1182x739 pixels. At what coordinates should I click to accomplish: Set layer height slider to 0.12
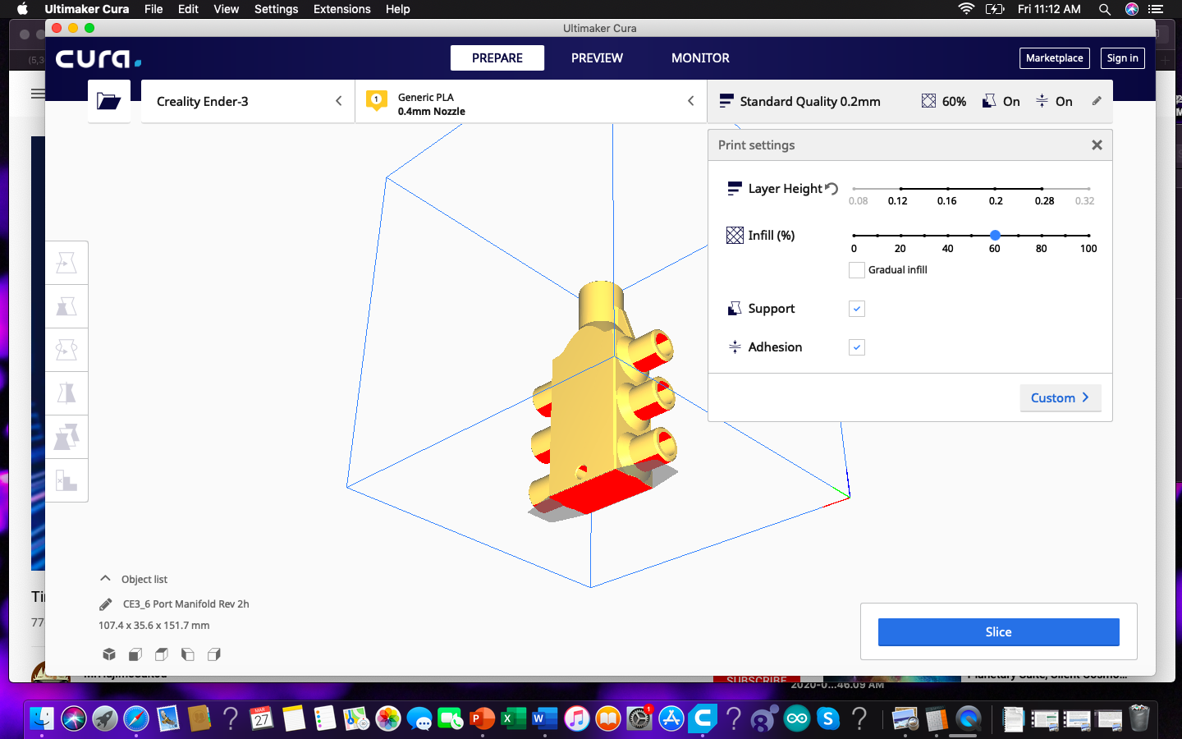pos(900,189)
